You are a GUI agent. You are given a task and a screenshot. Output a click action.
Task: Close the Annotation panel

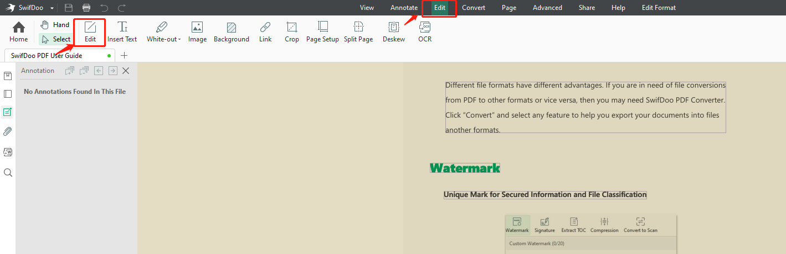[x=126, y=71]
